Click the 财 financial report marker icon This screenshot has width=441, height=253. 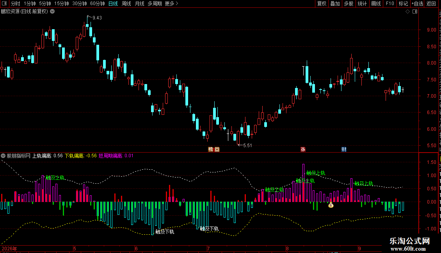[344, 149]
